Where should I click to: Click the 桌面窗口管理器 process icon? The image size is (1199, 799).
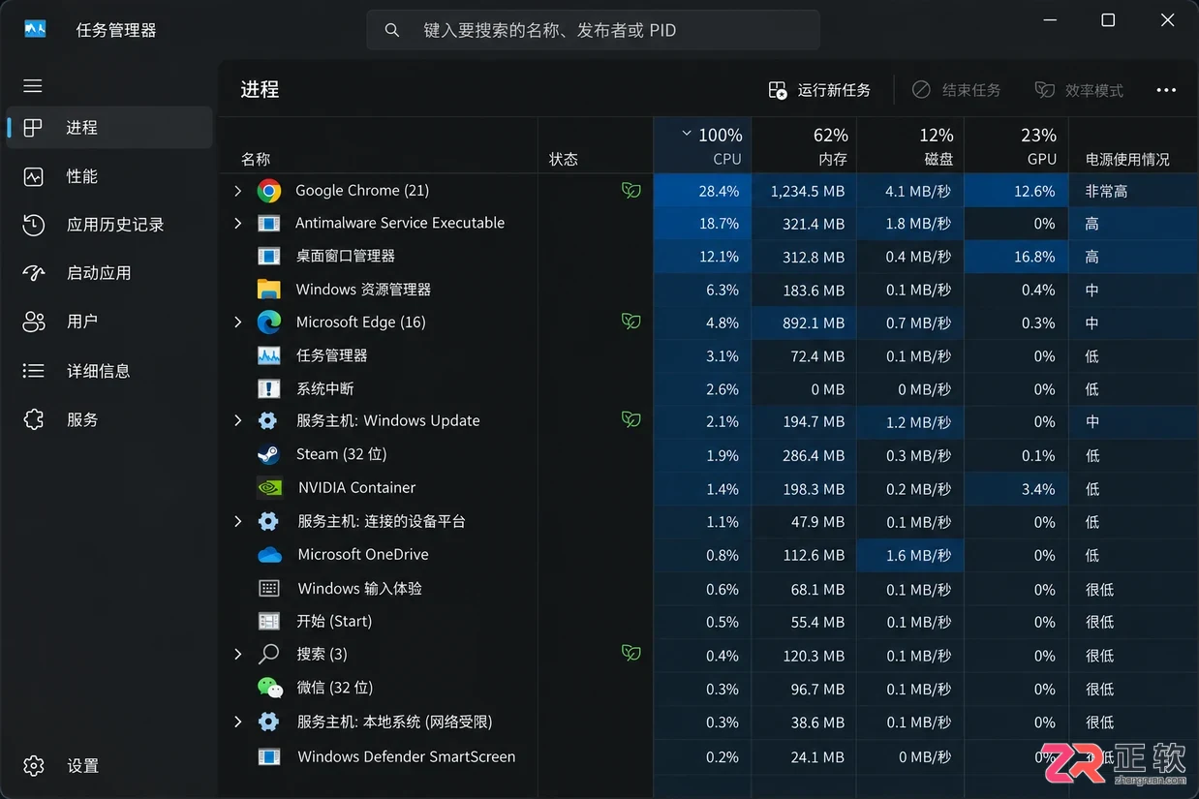pyautogui.click(x=269, y=257)
